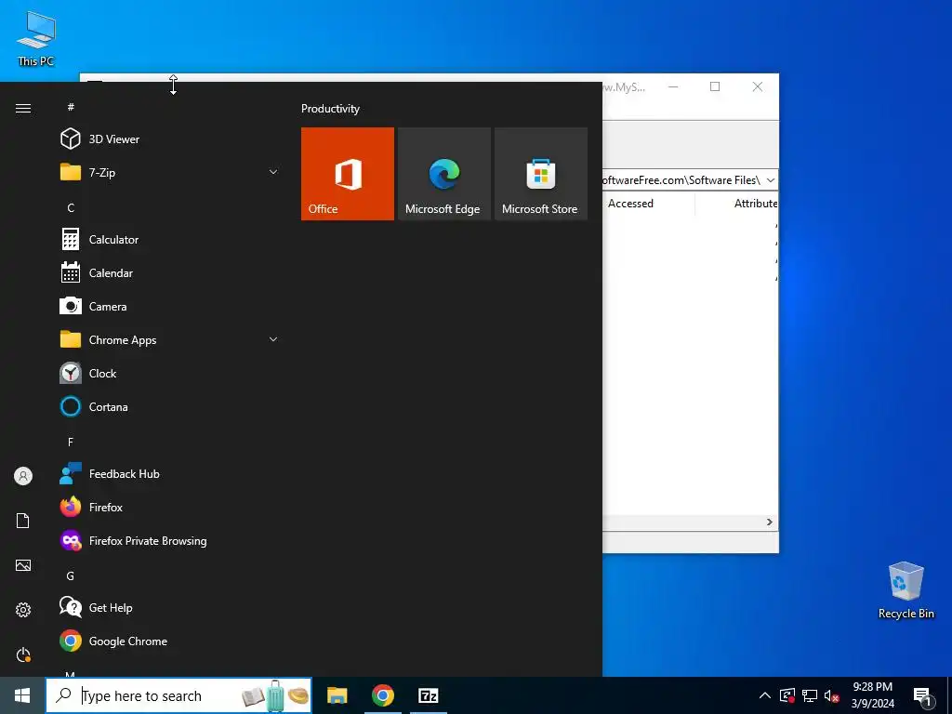Open Feedback Hub
The image size is (952, 714).
click(x=170, y=473)
